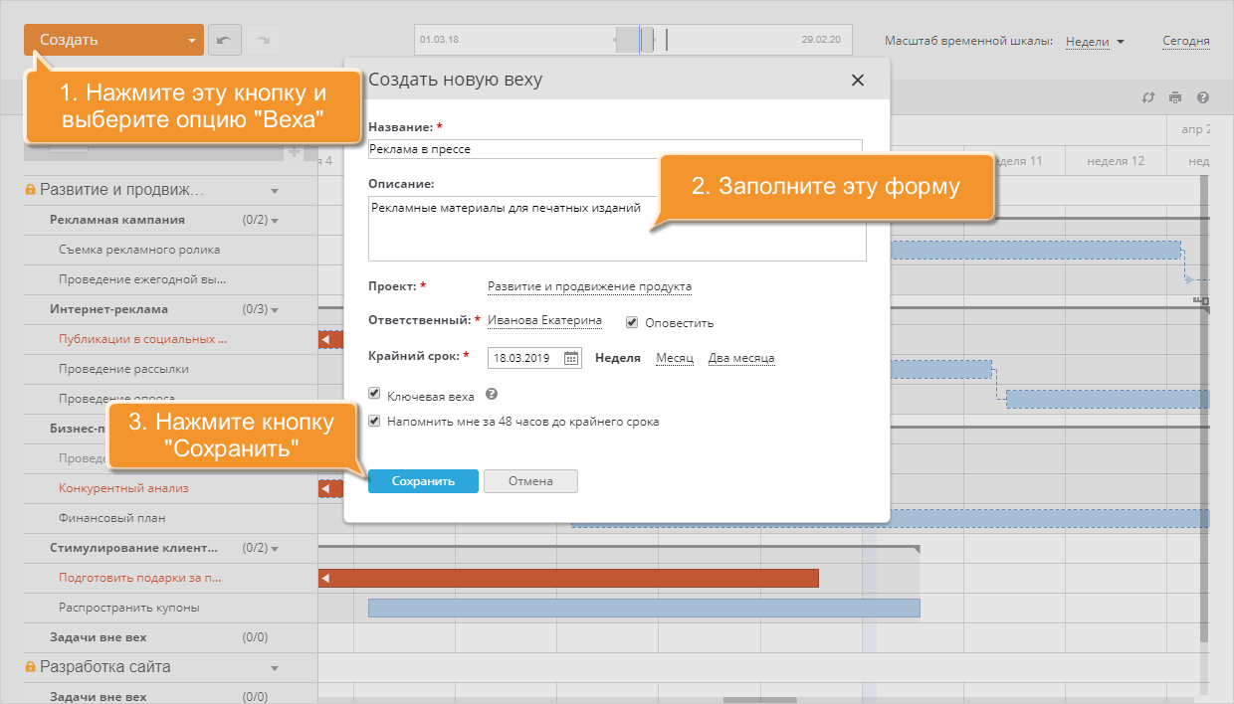Click the undo arrow icon
1234x704 pixels.
tap(225, 40)
